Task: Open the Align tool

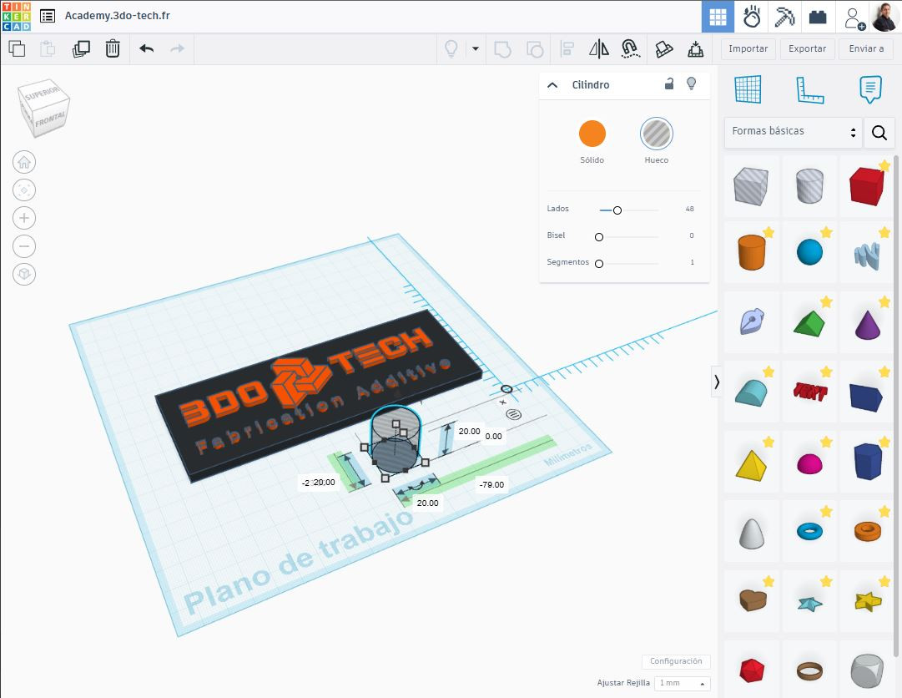Action: [x=567, y=49]
